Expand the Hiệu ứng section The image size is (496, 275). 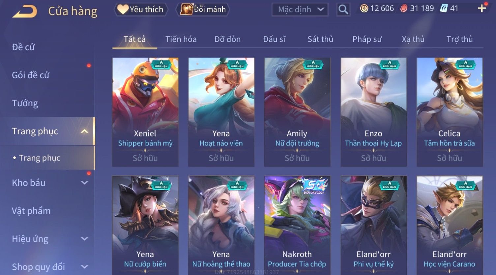[84, 239]
